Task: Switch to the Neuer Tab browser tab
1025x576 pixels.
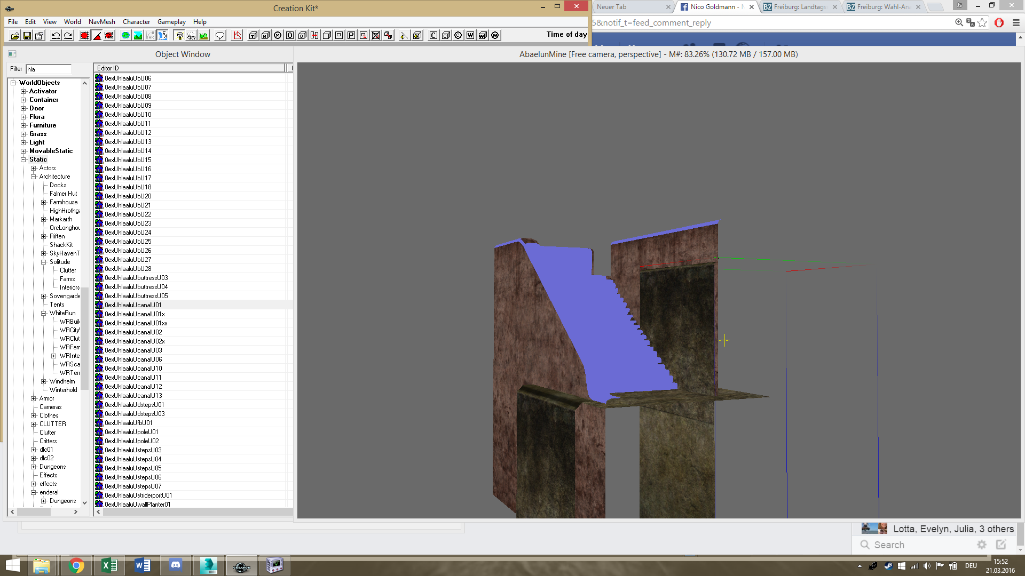Action: pyautogui.click(x=633, y=7)
